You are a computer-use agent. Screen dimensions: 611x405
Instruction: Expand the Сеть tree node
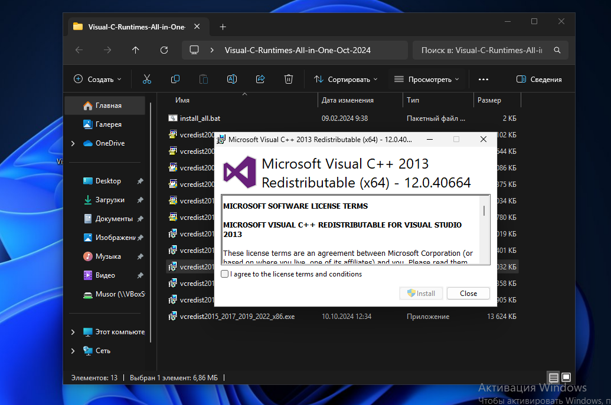[73, 351]
